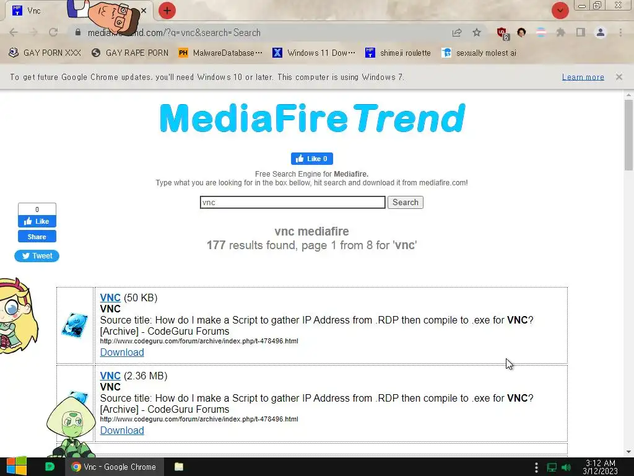Click the taskbar clock showing 3:12 AM
Image resolution: width=634 pixels, height=476 pixels.
[x=601, y=467]
